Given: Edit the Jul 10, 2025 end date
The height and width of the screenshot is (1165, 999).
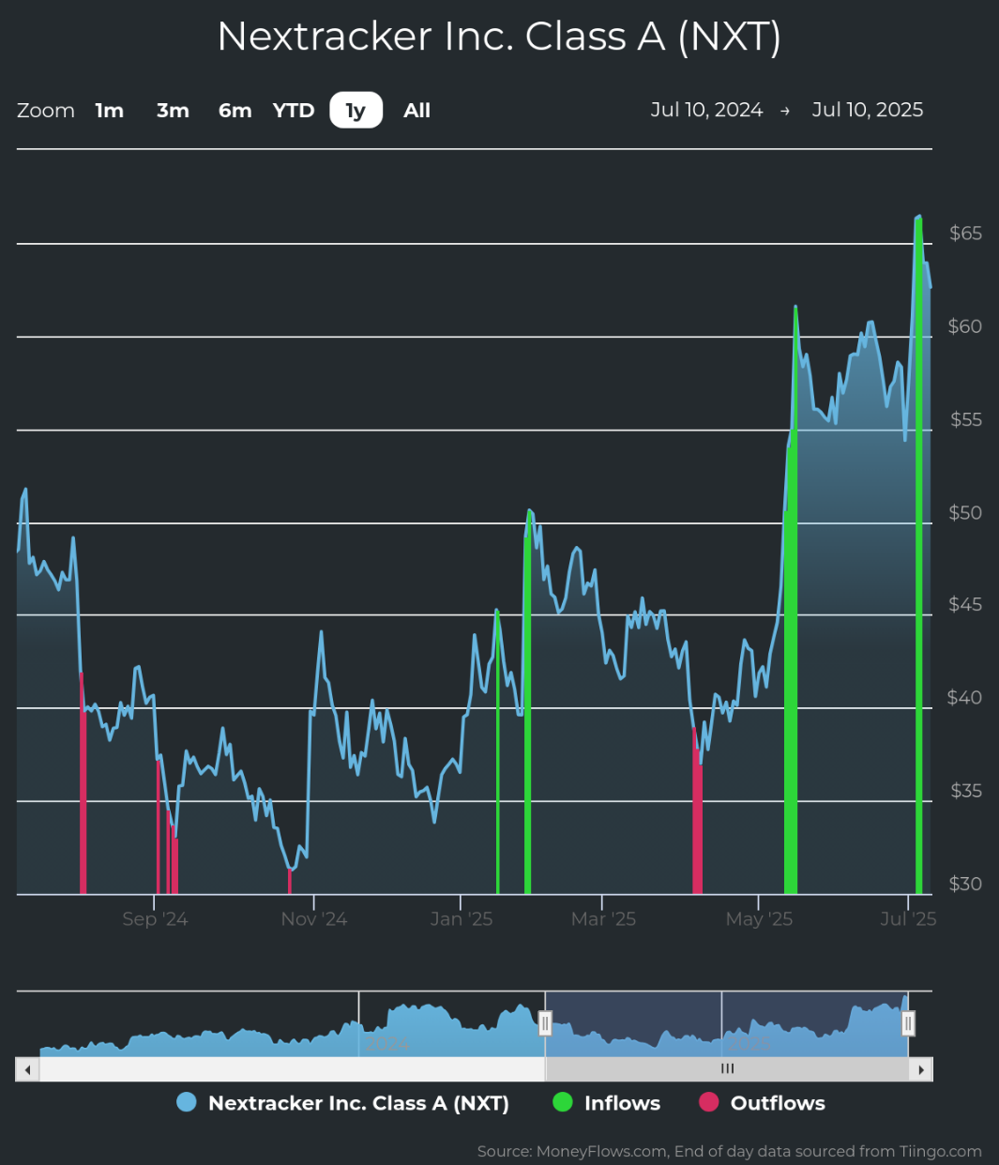Looking at the screenshot, I should pos(868,110).
